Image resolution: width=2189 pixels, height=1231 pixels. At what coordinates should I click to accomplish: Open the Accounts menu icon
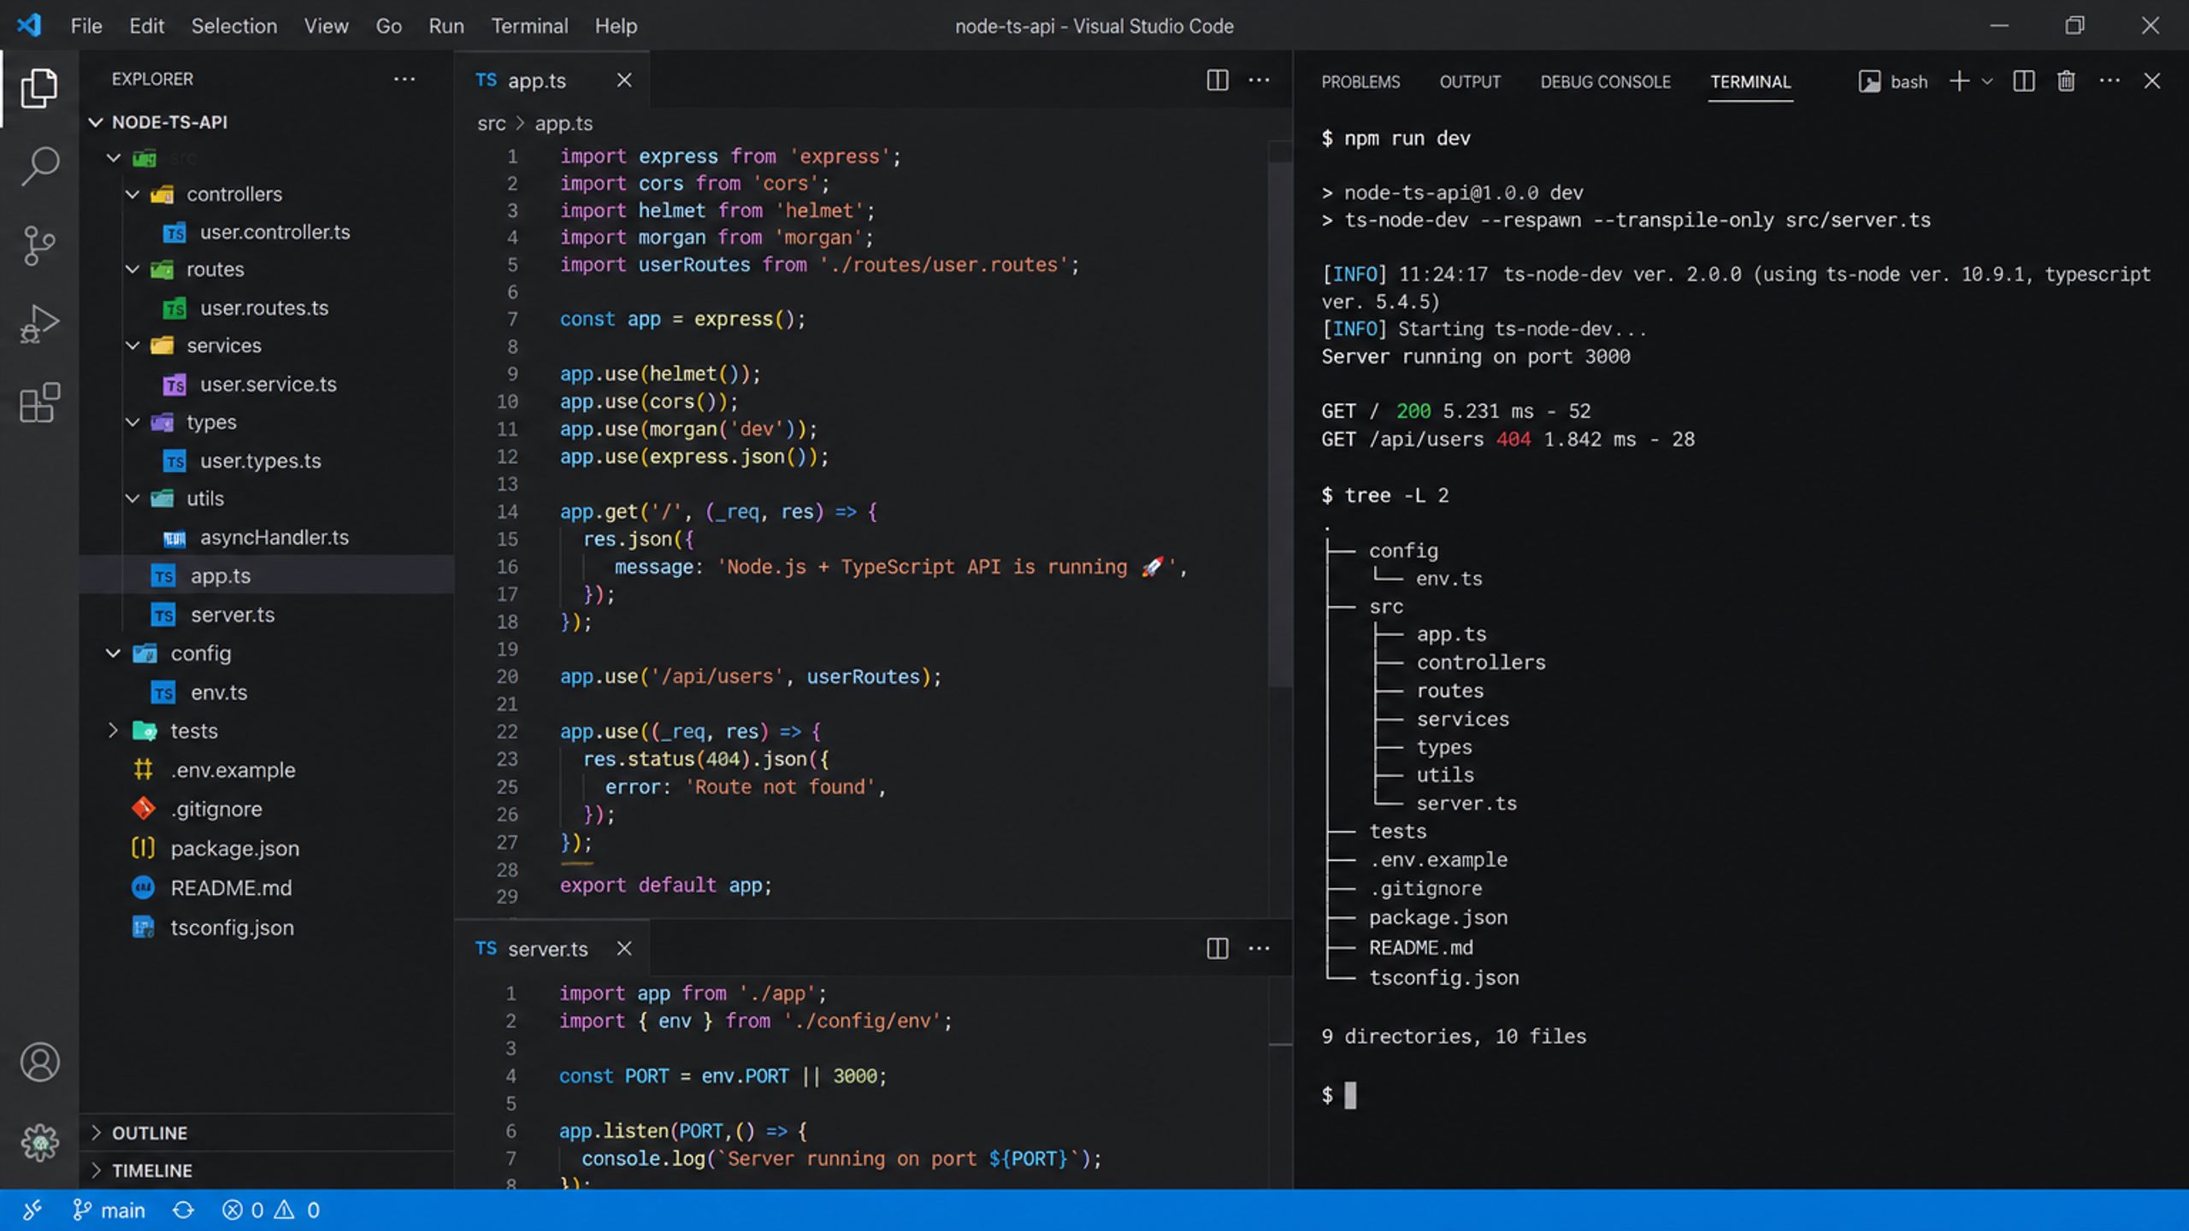39,1063
